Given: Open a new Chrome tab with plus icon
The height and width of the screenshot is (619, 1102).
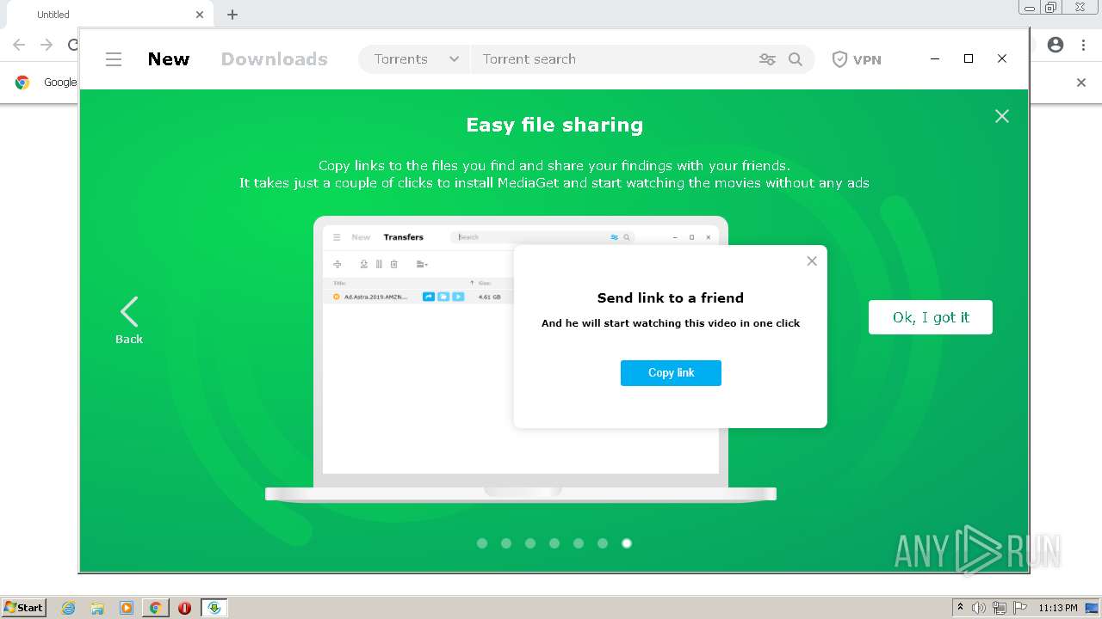Looking at the screenshot, I should pos(232,15).
